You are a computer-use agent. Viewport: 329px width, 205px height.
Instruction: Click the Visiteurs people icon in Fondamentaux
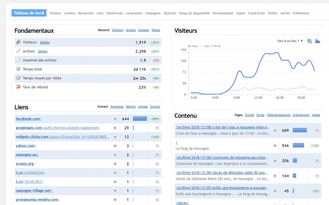point(18,42)
